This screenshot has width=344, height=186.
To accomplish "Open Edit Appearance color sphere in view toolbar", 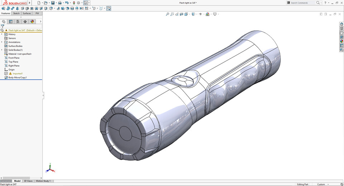I will click(x=207, y=14).
